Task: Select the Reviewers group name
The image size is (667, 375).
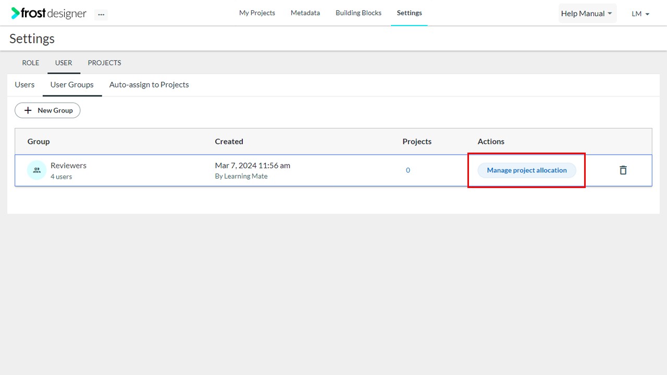Action: pyautogui.click(x=68, y=166)
